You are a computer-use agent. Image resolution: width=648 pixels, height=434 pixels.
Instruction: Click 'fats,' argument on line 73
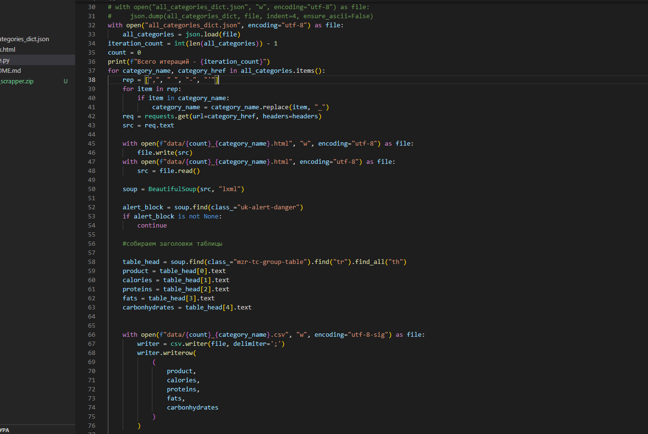coord(176,398)
